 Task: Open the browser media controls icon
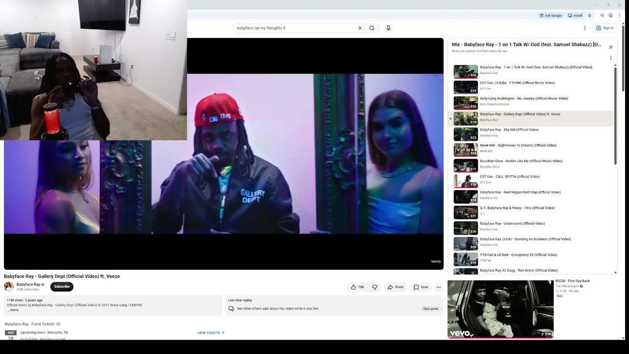tap(601, 15)
